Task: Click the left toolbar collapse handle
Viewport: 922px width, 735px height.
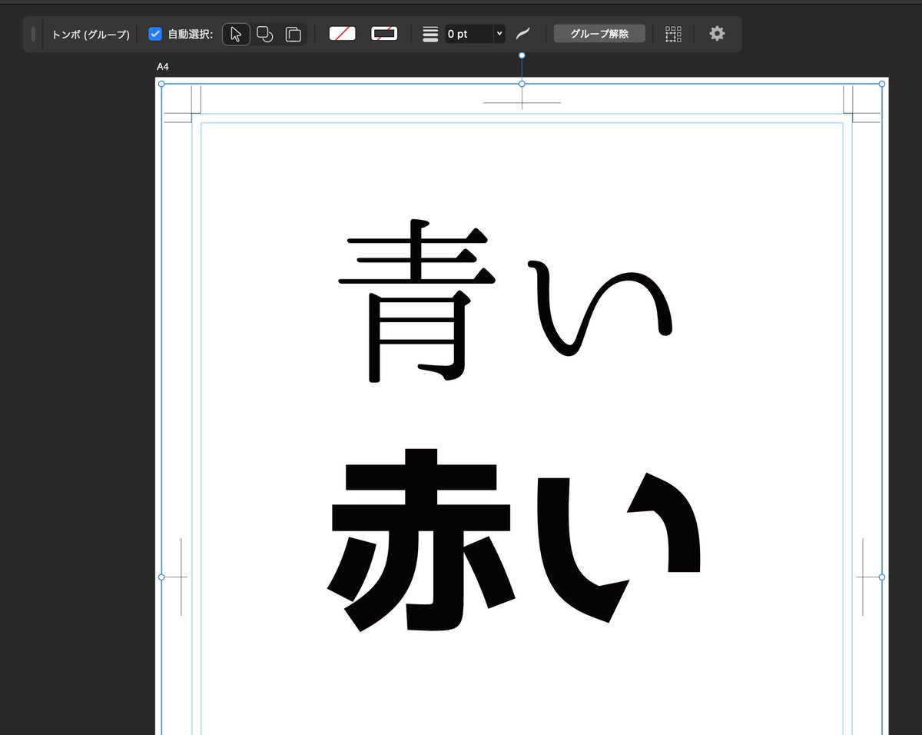Action: pos(33,33)
